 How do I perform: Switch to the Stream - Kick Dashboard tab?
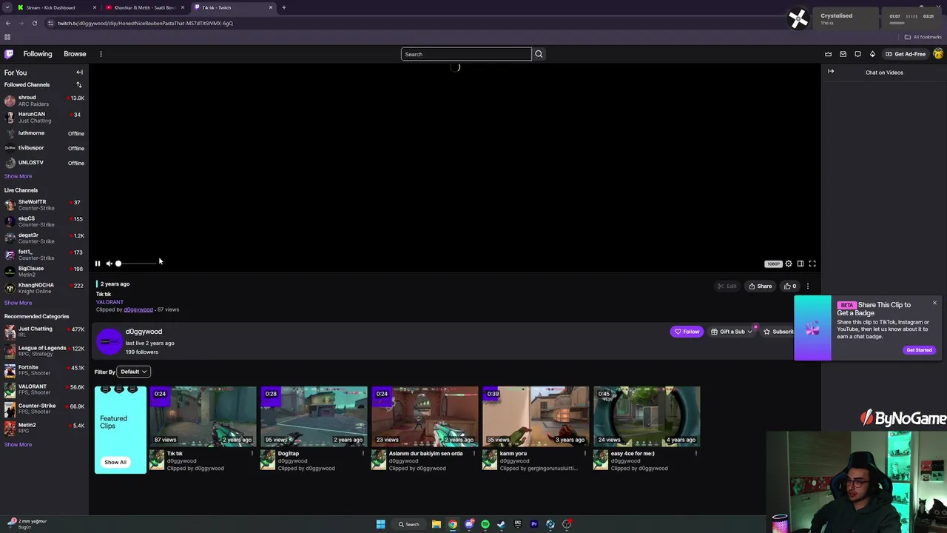click(x=55, y=7)
